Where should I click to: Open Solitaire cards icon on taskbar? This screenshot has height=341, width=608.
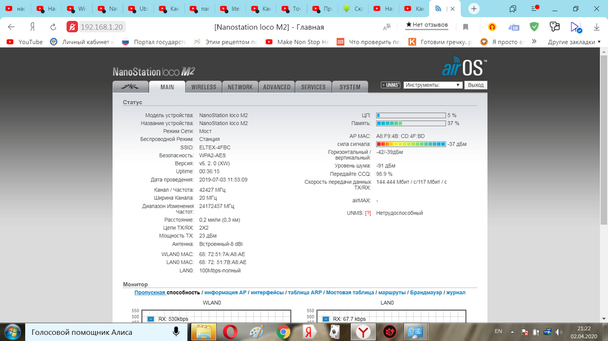(x=335, y=332)
